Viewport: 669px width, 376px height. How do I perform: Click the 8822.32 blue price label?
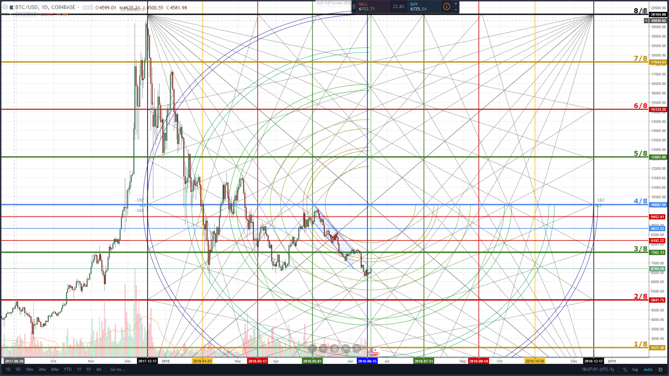(658, 228)
